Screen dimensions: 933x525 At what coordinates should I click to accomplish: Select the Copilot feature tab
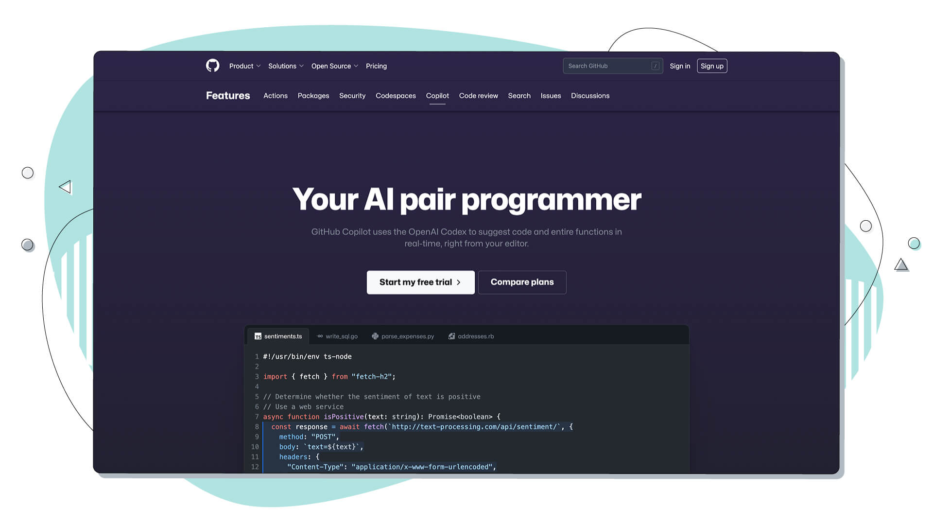[437, 96]
